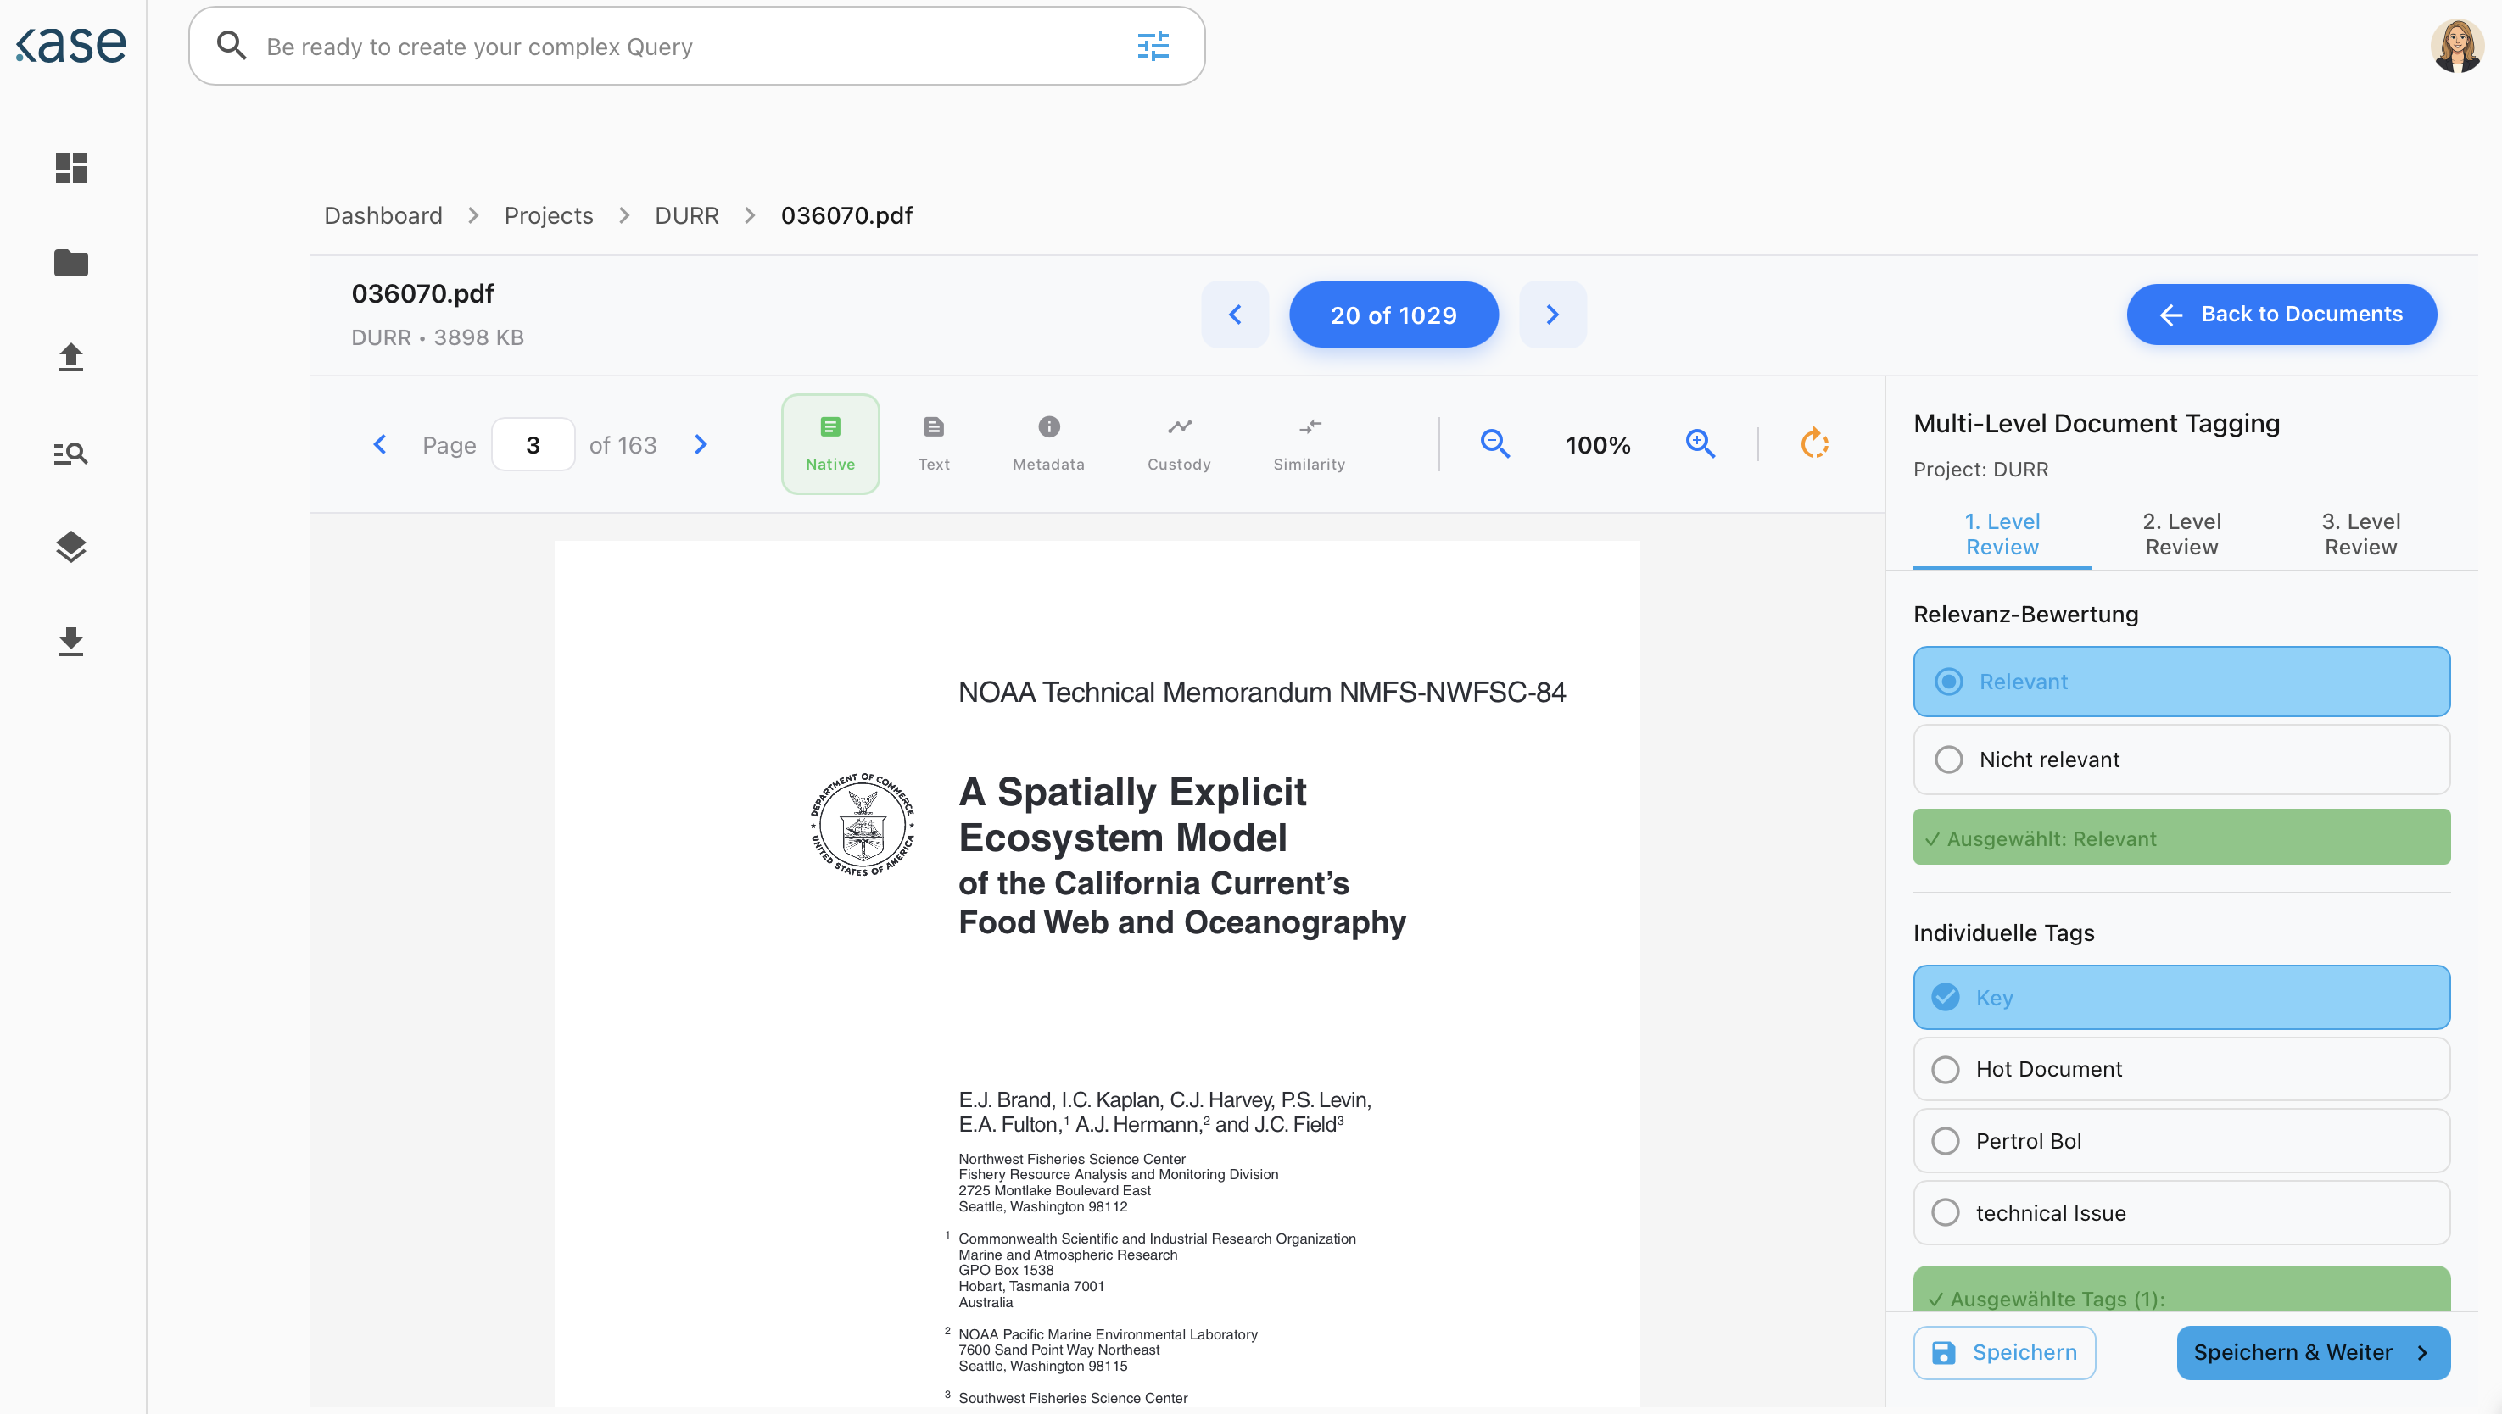Switch to 2. Level Review tab
This screenshot has height=1414, width=2502.
pyautogui.click(x=2181, y=534)
